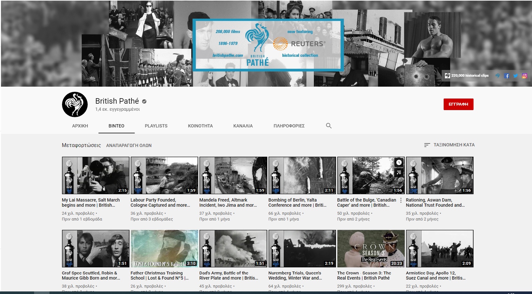Click the verified checkmark badge next to channel name

coord(144,101)
